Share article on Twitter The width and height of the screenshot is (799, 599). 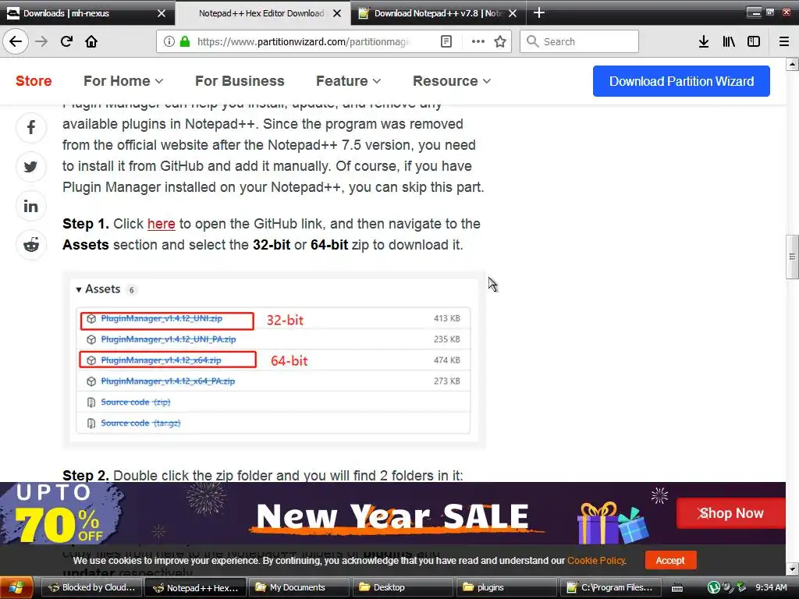click(x=31, y=167)
